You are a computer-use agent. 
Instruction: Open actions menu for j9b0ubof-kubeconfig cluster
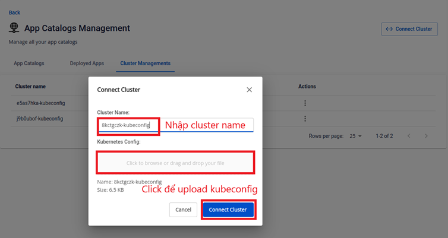(305, 119)
